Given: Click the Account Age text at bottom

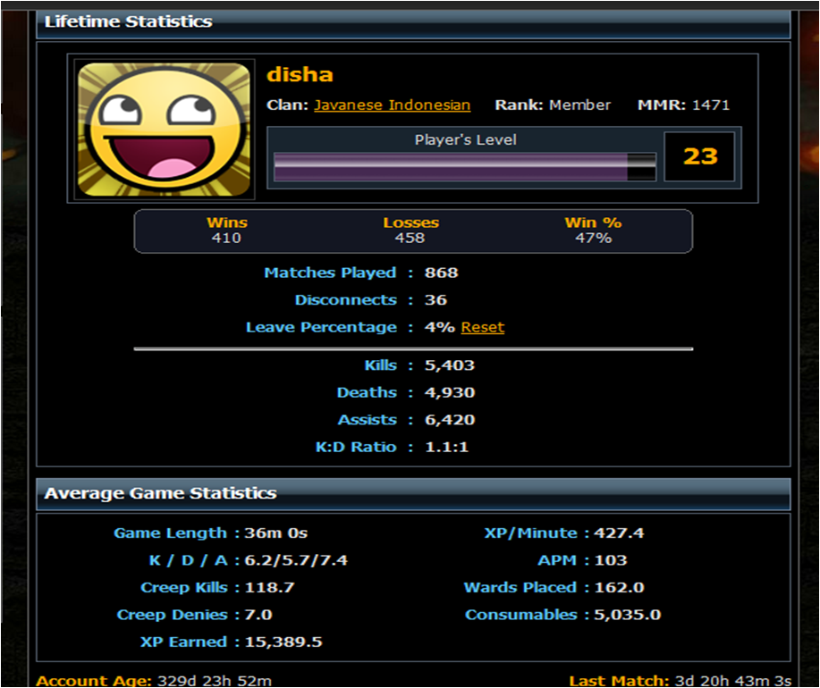Looking at the screenshot, I should point(154,681).
